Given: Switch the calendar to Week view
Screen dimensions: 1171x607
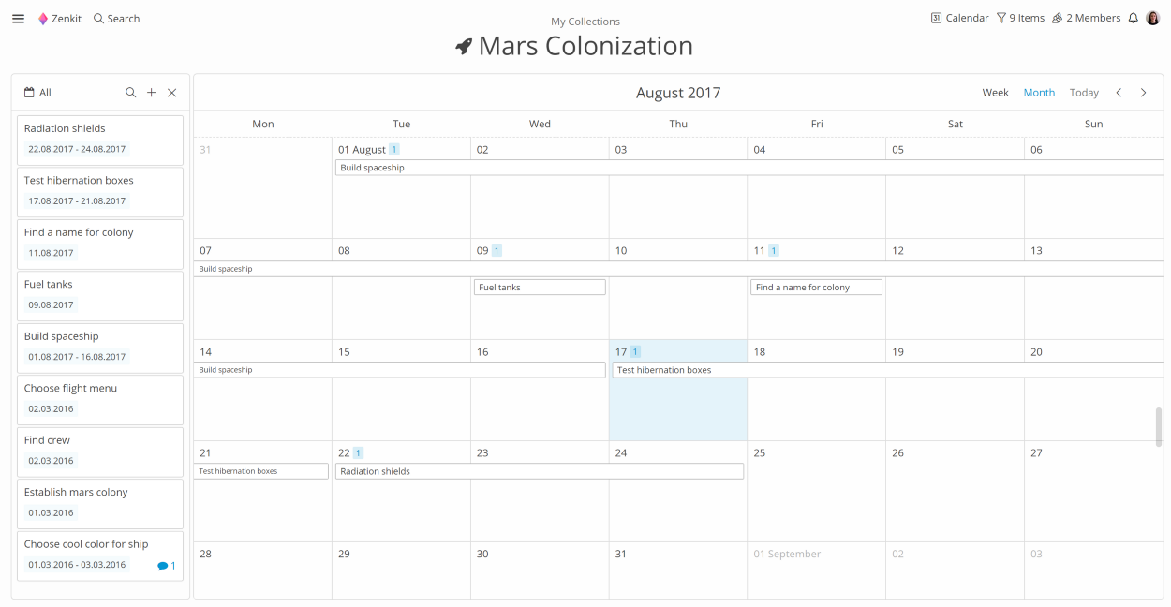Looking at the screenshot, I should coord(995,93).
